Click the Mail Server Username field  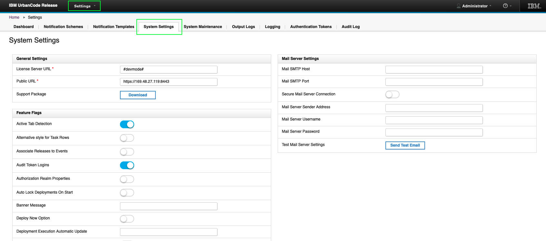tap(434, 120)
